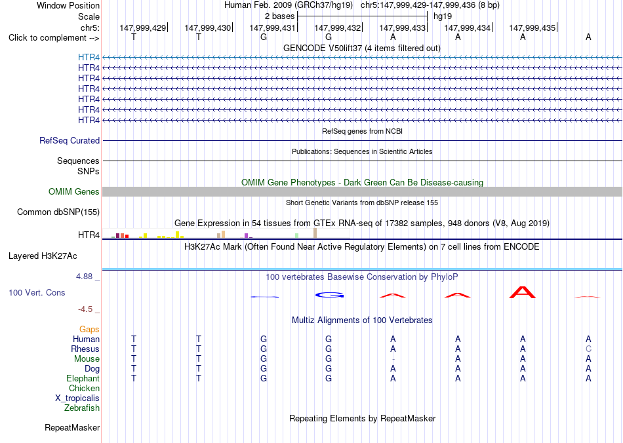The height and width of the screenshot is (443, 623).
Task: Open Publications: Sequences in Scientific Articles title
Action: point(362,151)
